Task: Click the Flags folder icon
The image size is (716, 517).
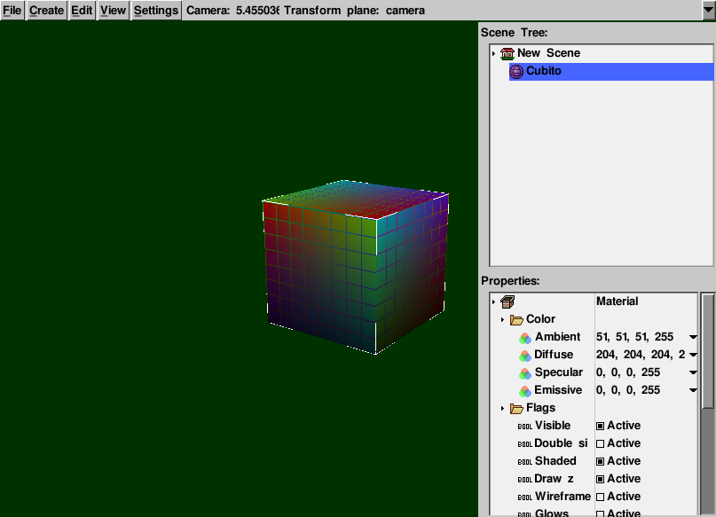Action: click(516, 408)
